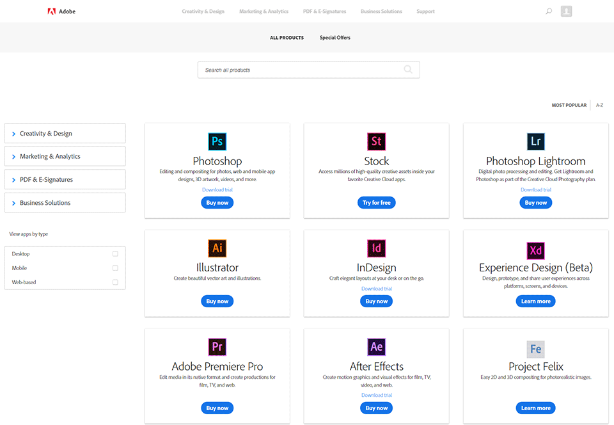Select the ALL PRODUCTS tab
Screen dimensions: 614x425
click(x=287, y=38)
